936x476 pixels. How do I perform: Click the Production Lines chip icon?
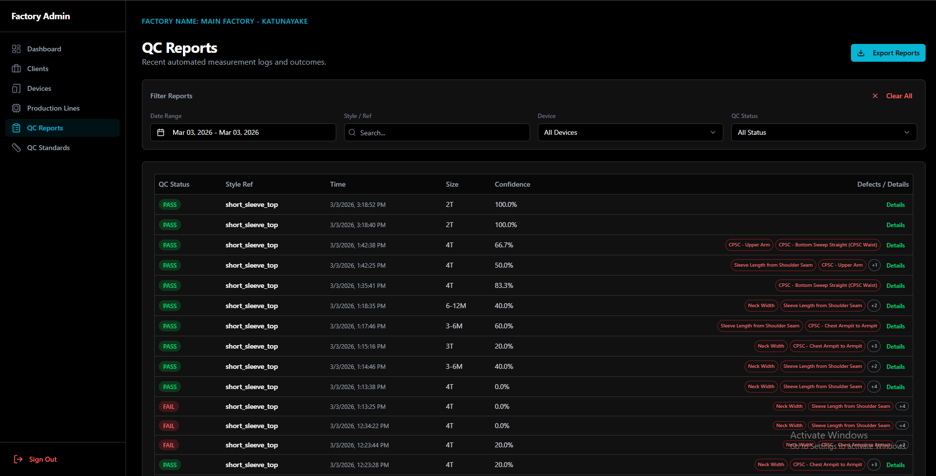pos(16,108)
